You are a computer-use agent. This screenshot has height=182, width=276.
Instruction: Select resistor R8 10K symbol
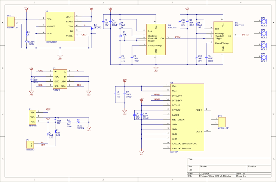[197, 24]
